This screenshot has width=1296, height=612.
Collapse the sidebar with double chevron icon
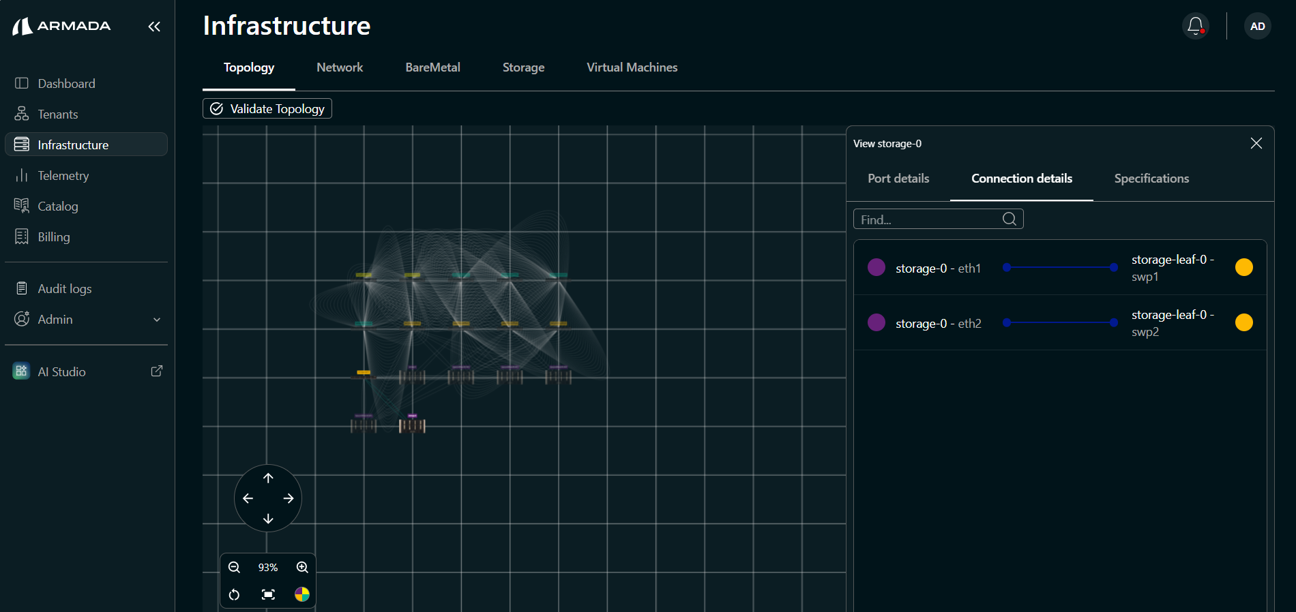pos(154,27)
